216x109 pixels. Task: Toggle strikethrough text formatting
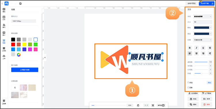210,48
